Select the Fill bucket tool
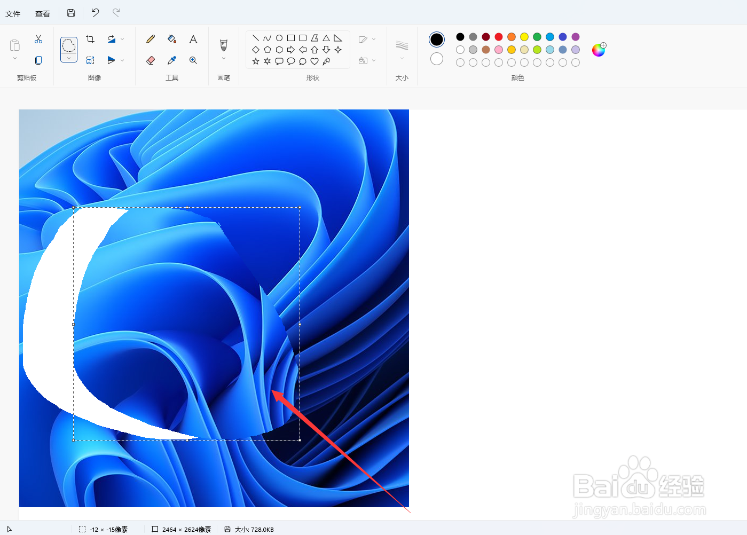 pyautogui.click(x=172, y=39)
